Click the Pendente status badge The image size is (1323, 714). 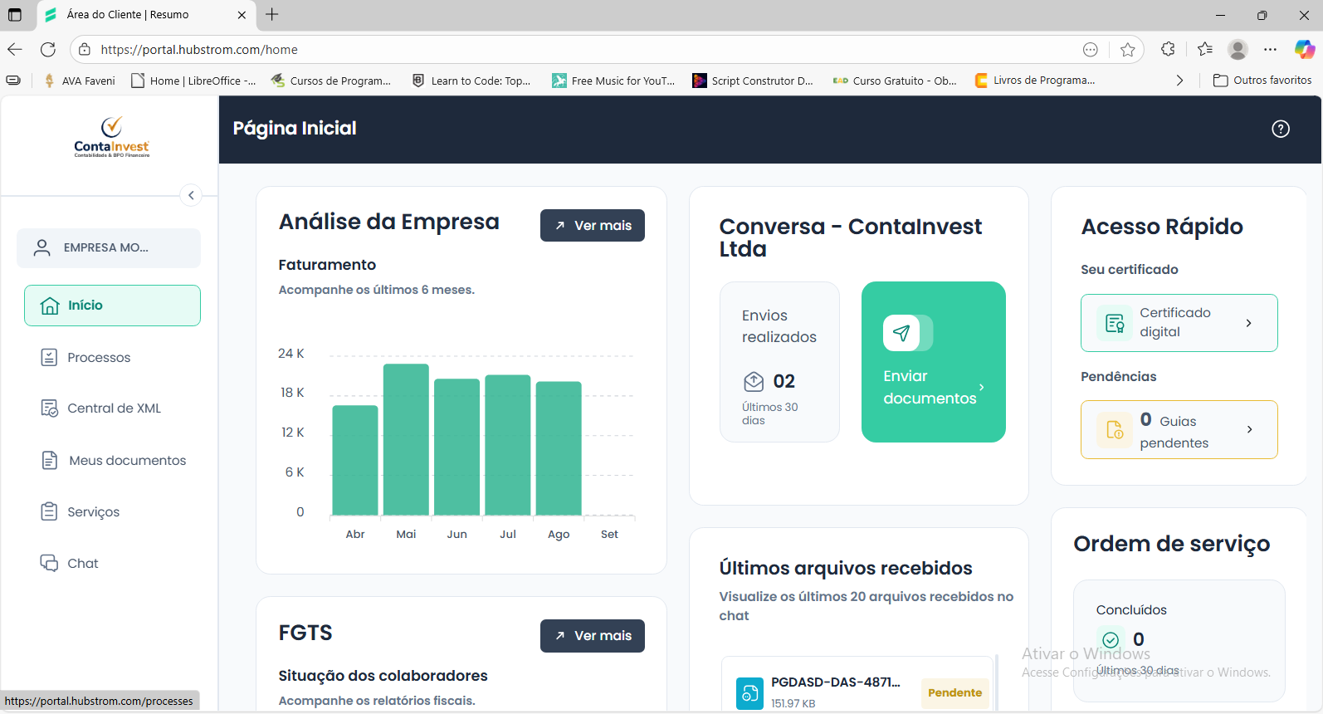(954, 693)
